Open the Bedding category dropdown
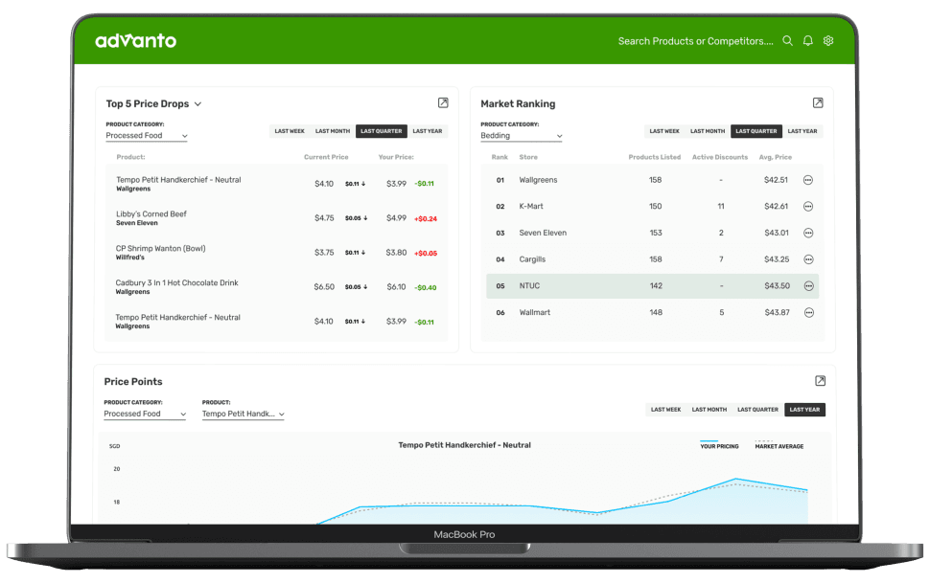The image size is (930, 583). 522,136
